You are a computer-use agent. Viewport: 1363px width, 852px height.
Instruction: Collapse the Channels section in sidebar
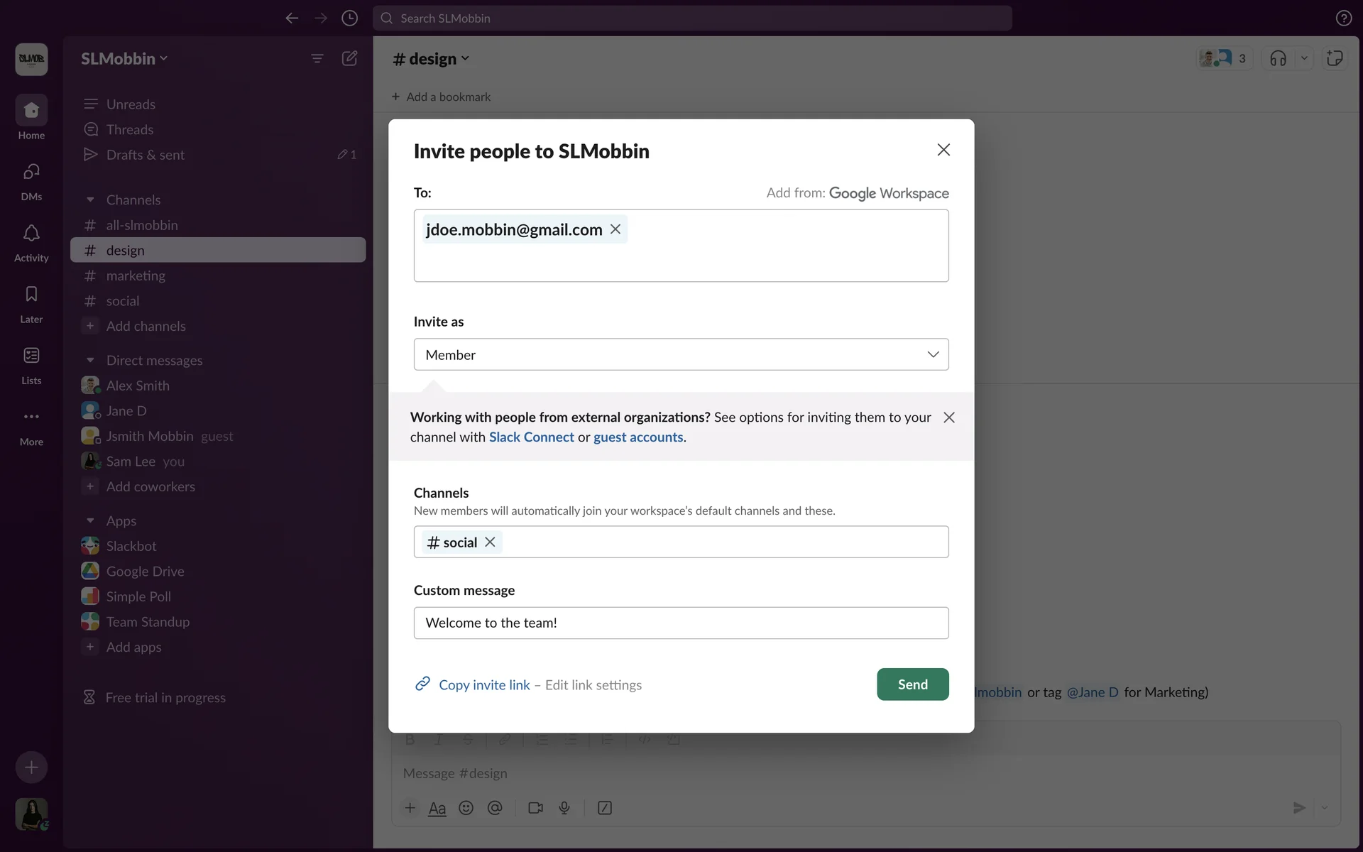[90, 200]
